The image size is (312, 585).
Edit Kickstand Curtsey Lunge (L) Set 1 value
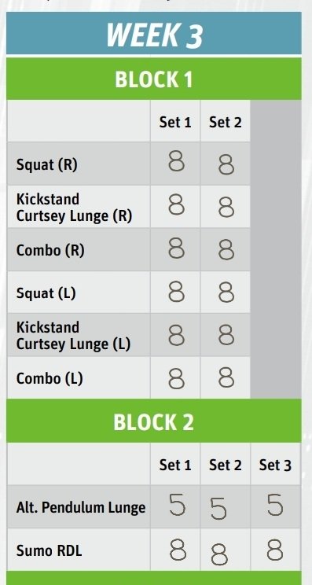pyautogui.click(x=175, y=335)
